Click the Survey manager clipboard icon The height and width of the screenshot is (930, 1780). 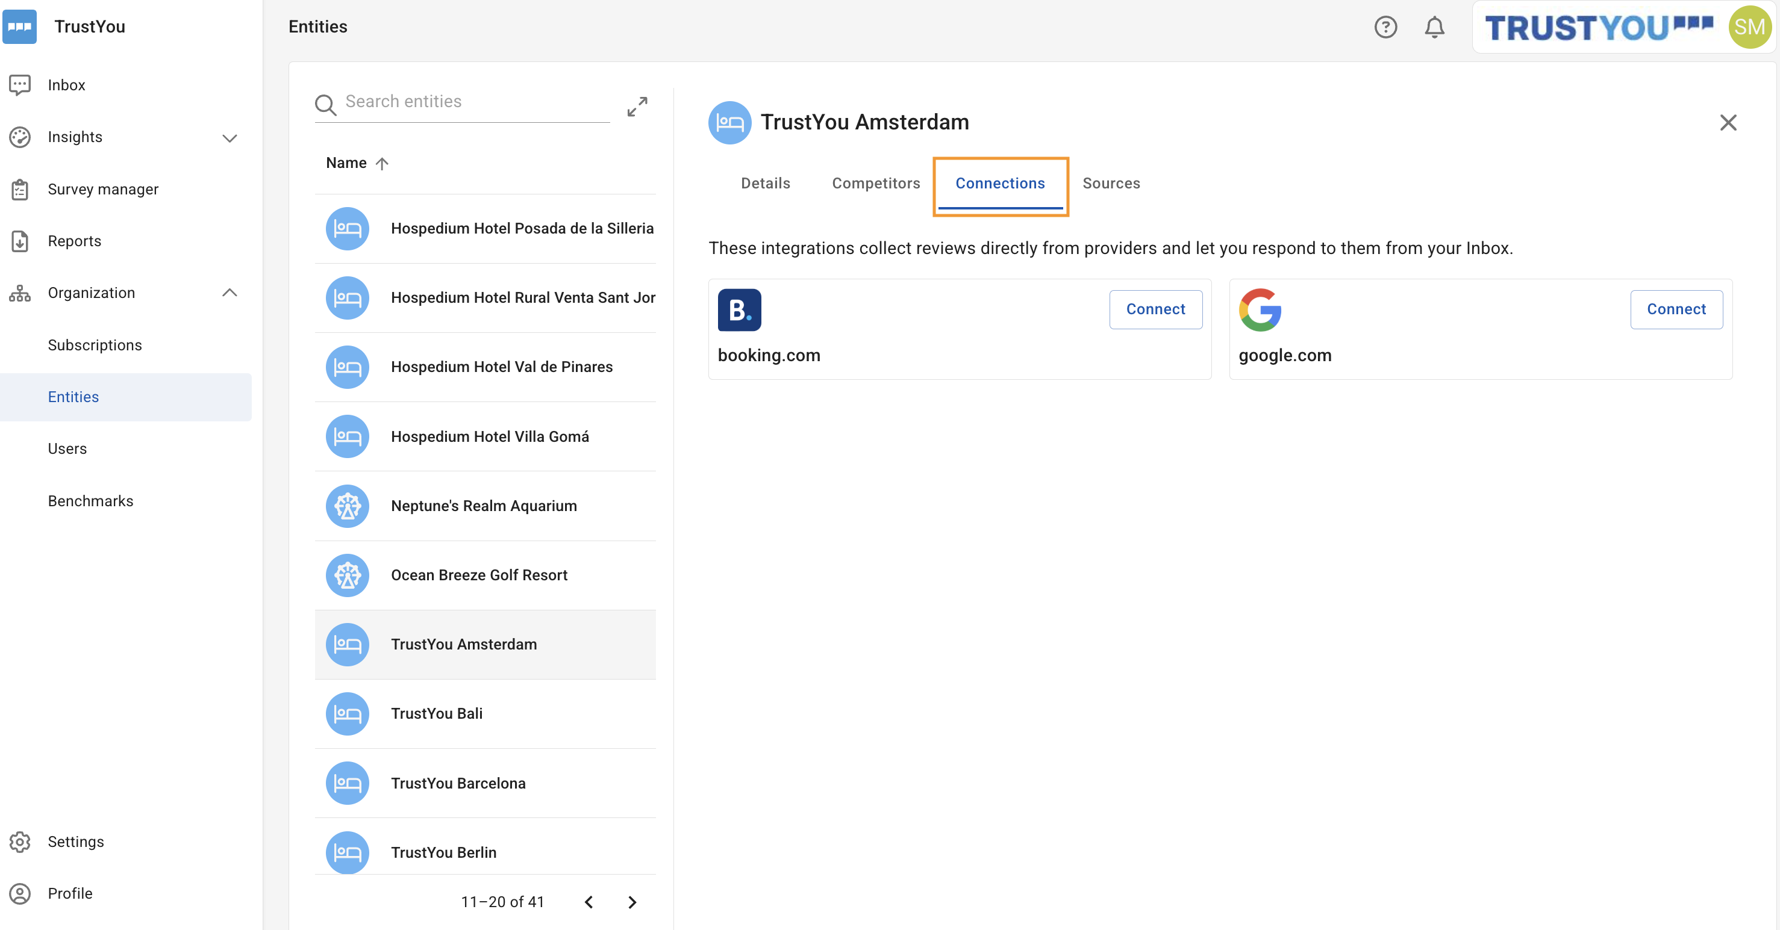click(x=20, y=189)
